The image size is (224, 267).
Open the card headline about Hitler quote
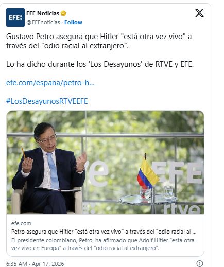[x=104, y=232]
